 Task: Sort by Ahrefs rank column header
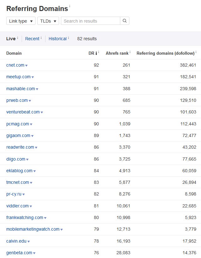coord(117,53)
